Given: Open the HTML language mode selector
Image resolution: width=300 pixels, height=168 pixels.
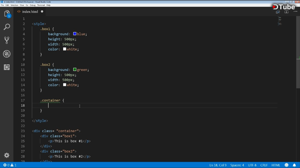Looking at the screenshot, I should click(276, 165).
